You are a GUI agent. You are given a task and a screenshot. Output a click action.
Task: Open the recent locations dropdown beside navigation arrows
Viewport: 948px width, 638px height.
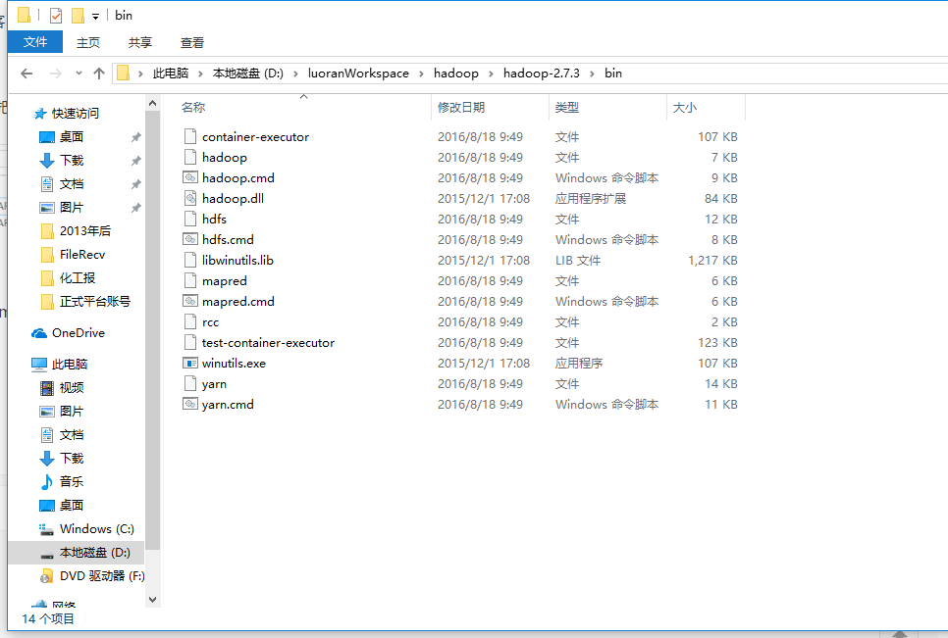coord(77,73)
